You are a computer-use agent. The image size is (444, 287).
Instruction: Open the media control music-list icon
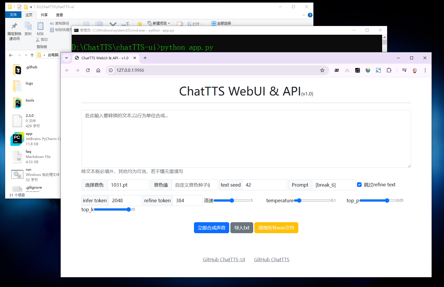[x=404, y=70]
